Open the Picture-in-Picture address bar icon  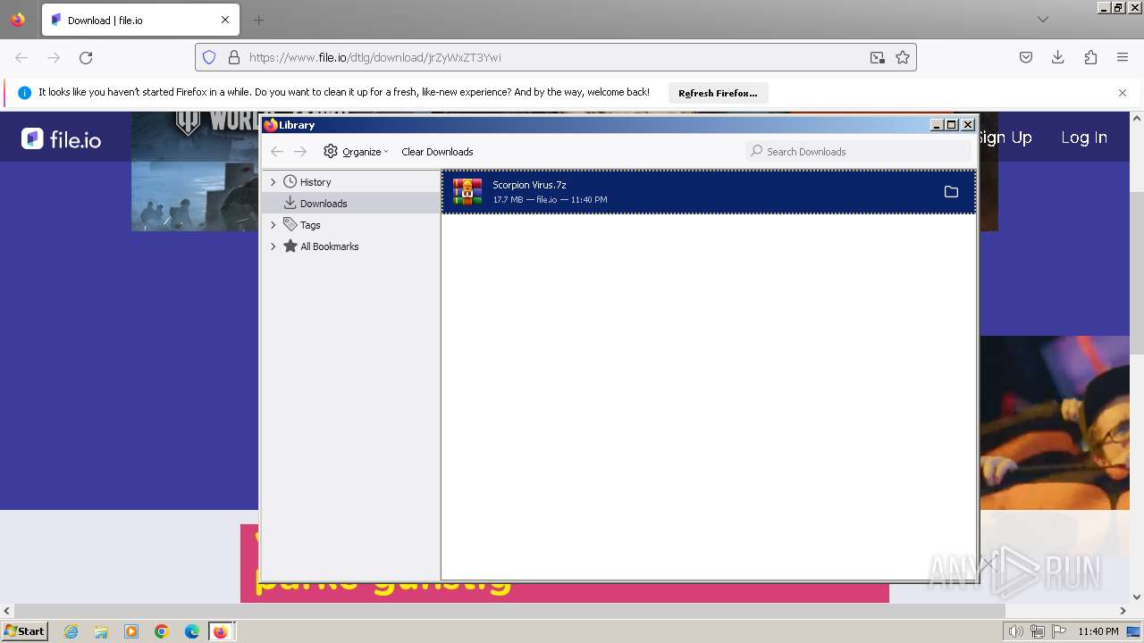point(878,57)
